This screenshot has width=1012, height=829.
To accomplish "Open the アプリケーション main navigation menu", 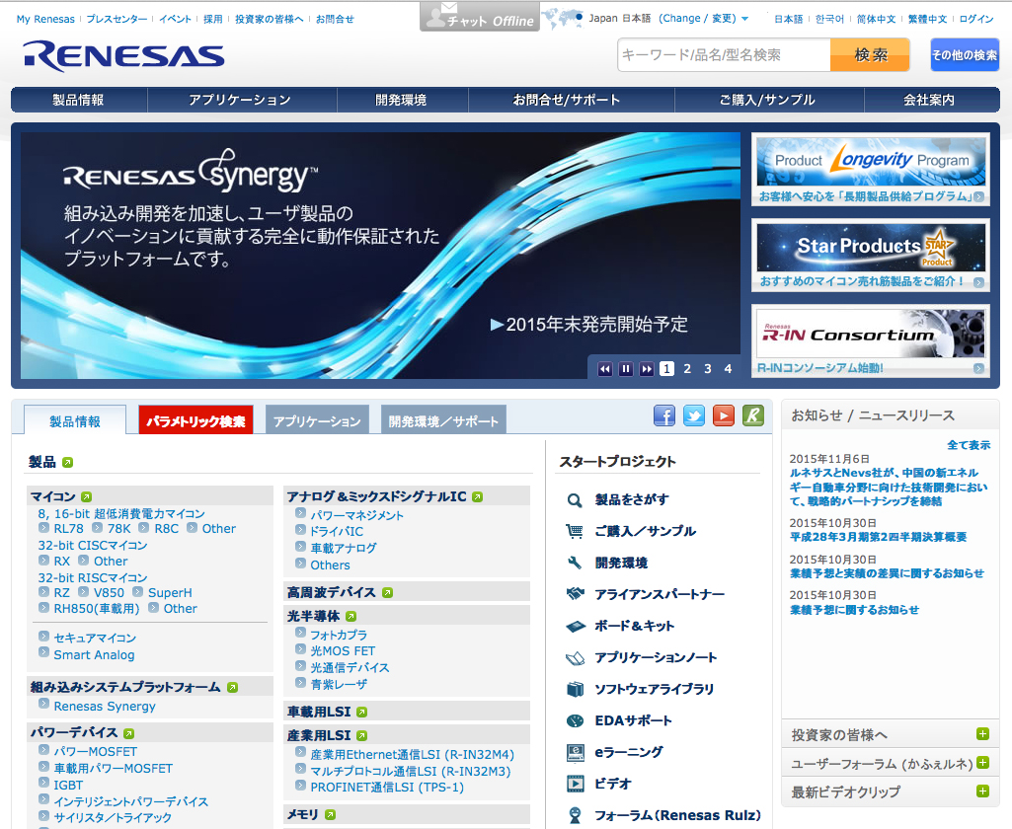I will (241, 100).
